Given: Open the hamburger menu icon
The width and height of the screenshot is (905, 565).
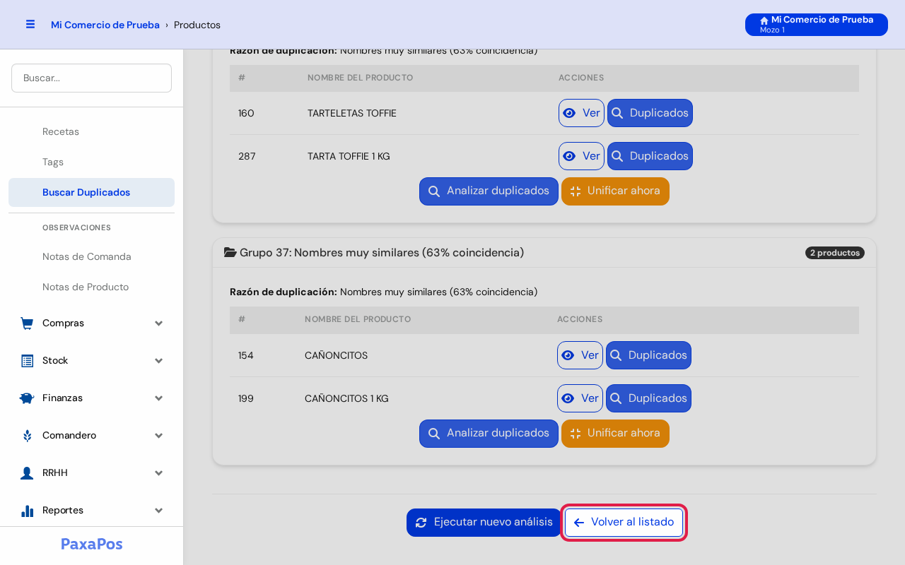Looking at the screenshot, I should (30, 24).
